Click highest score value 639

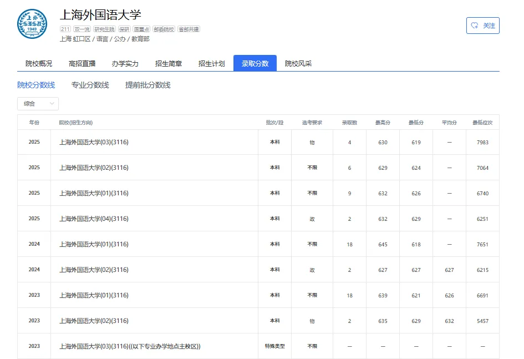pos(383,296)
